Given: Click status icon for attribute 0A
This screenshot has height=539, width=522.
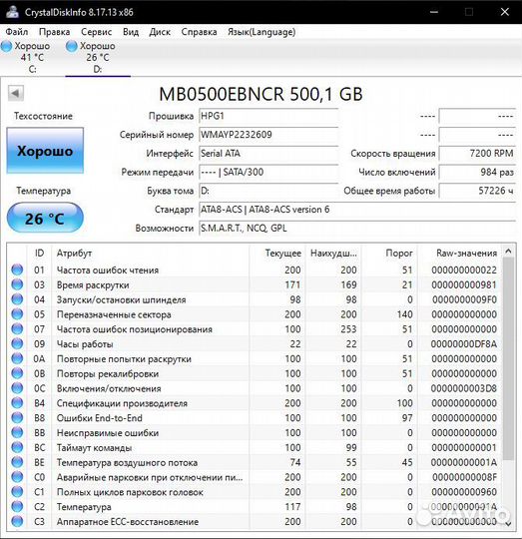Looking at the screenshot, I should [17, 358].
